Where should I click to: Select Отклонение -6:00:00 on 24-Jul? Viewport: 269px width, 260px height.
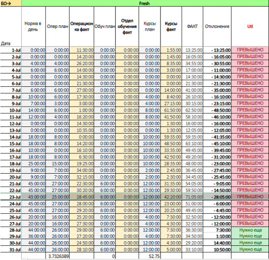pyautogui.click(x=217, y=204)
